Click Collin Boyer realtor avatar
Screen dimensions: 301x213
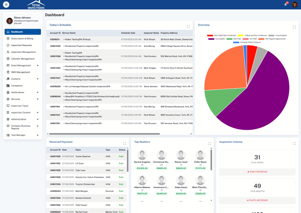point(200,155)
